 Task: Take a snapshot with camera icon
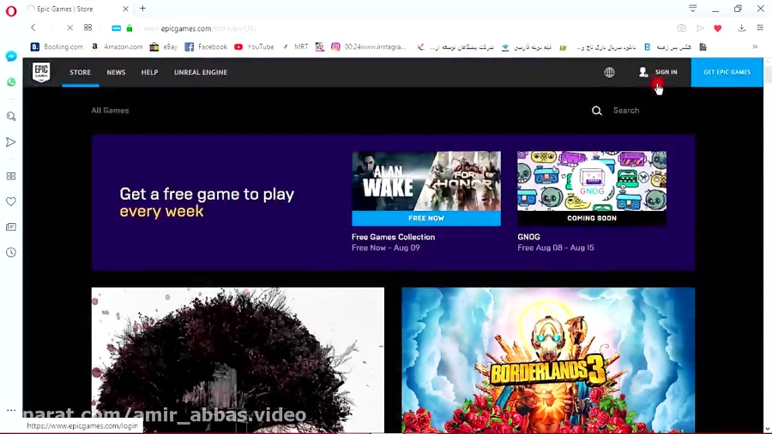pos(681,28)
